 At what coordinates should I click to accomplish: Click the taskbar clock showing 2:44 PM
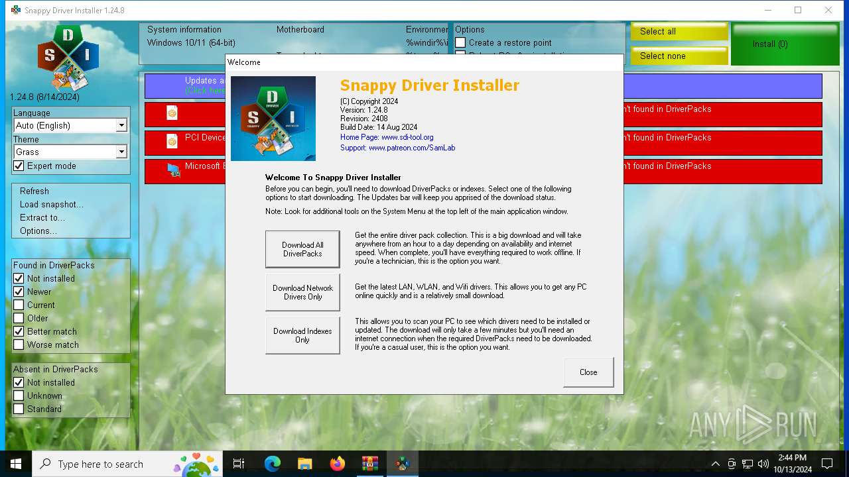[792, 464]
